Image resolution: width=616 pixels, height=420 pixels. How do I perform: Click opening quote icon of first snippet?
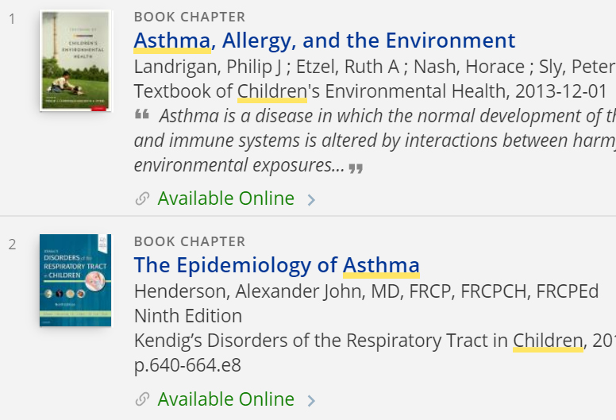coord(142,114)
